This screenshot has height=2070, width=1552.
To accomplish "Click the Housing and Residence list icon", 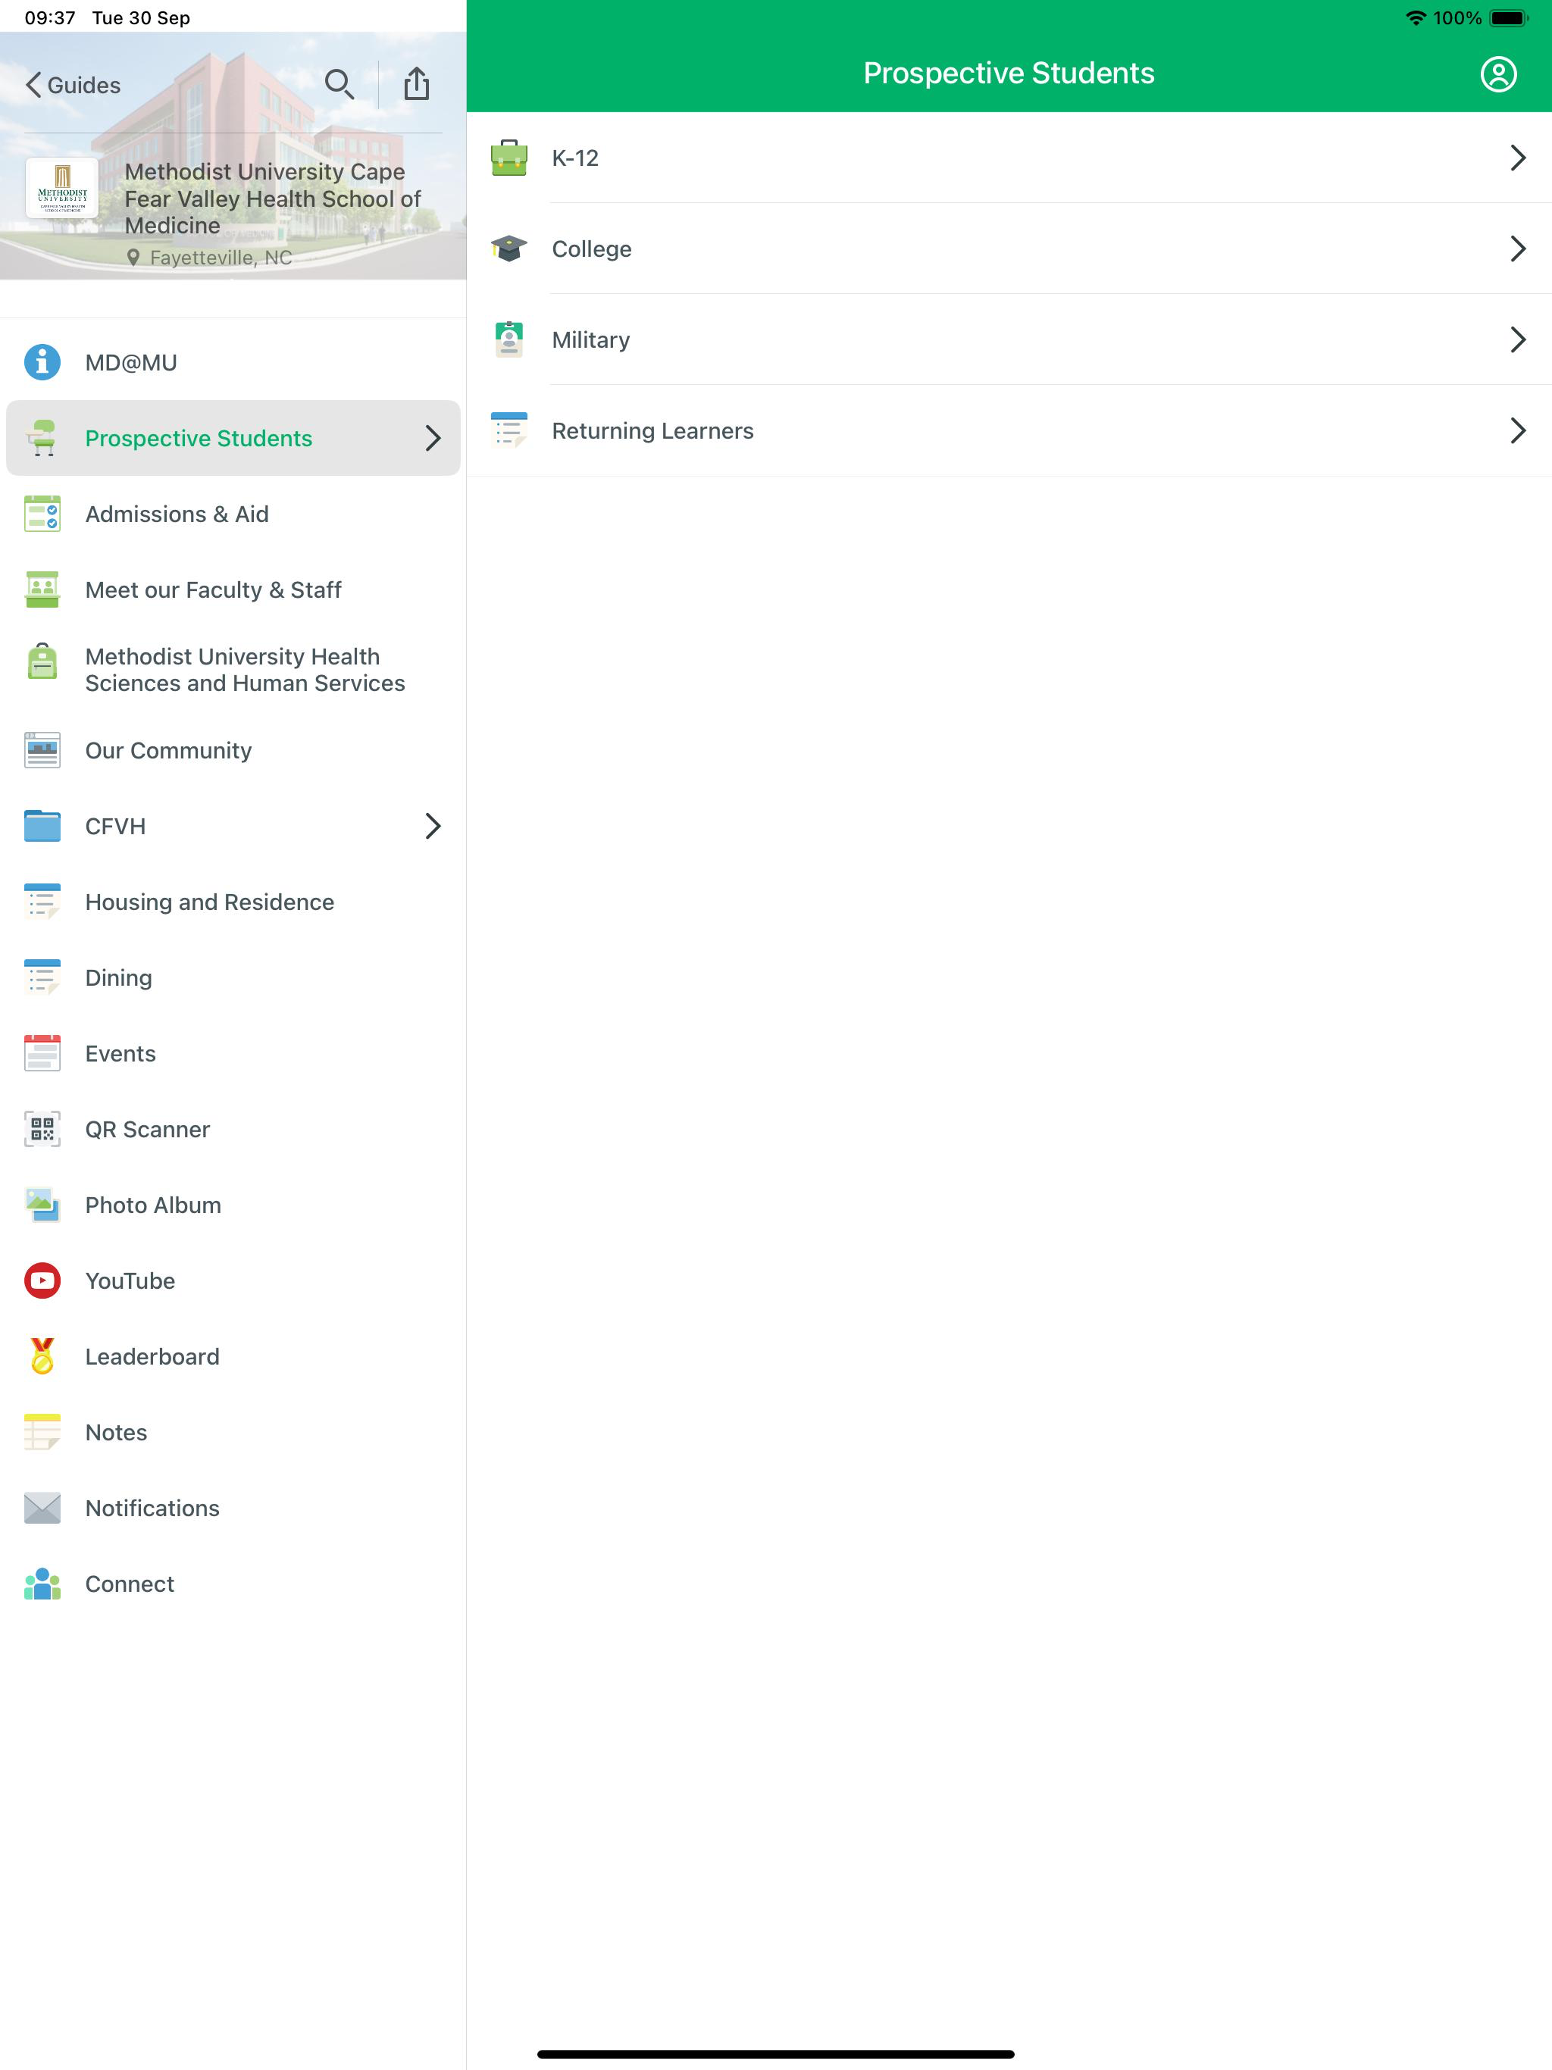I will click(42, 902).
